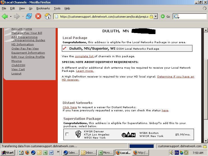The width and height of the screenshot is (208, 156).
Task: Open the Equipment Information link
Action: point(28,53)
